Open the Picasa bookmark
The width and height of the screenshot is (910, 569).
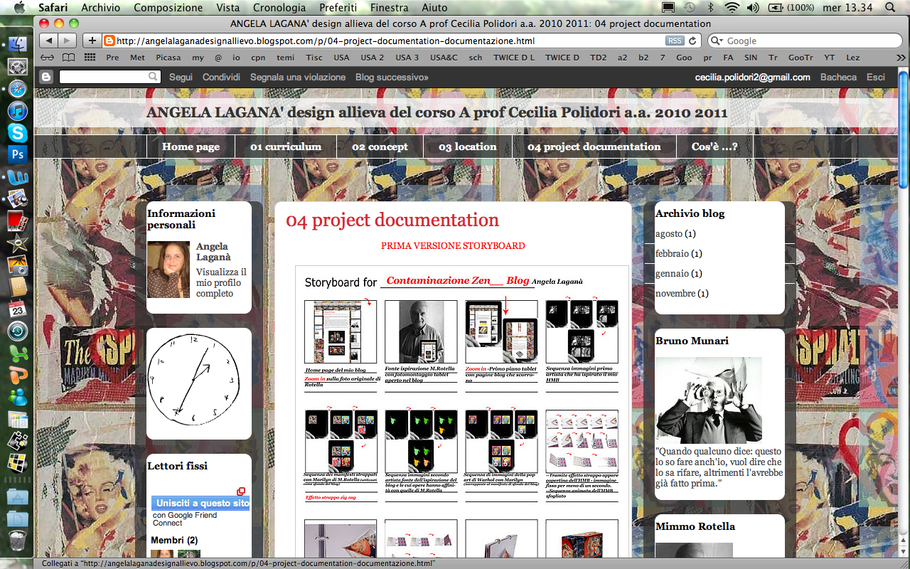tap(168, 58)
